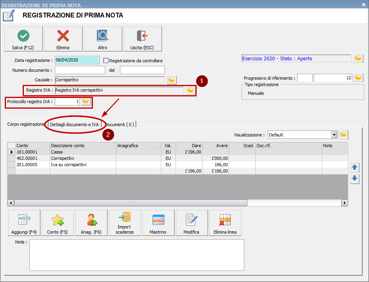
Task: Click the Import scadenze button
Action: (125, 223)
